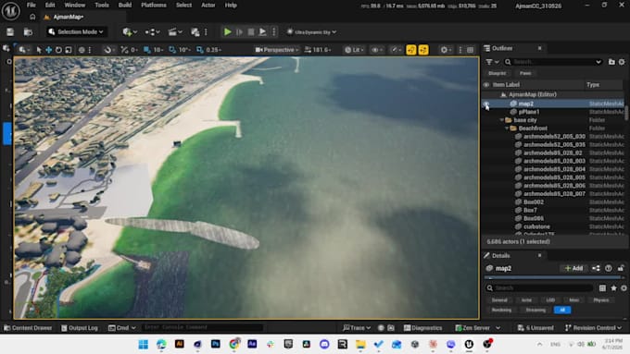Click the Unsaved assets indicator in status bar

[x=536, y=328]
